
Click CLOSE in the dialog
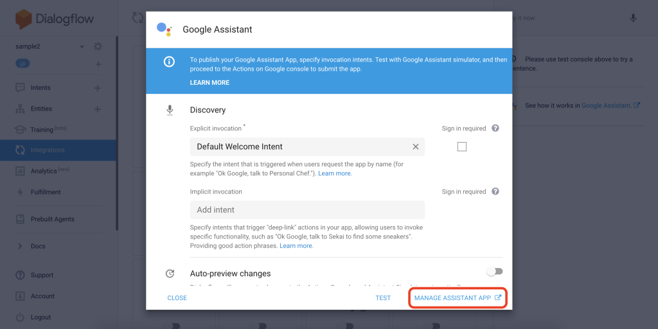pos(177,298)
